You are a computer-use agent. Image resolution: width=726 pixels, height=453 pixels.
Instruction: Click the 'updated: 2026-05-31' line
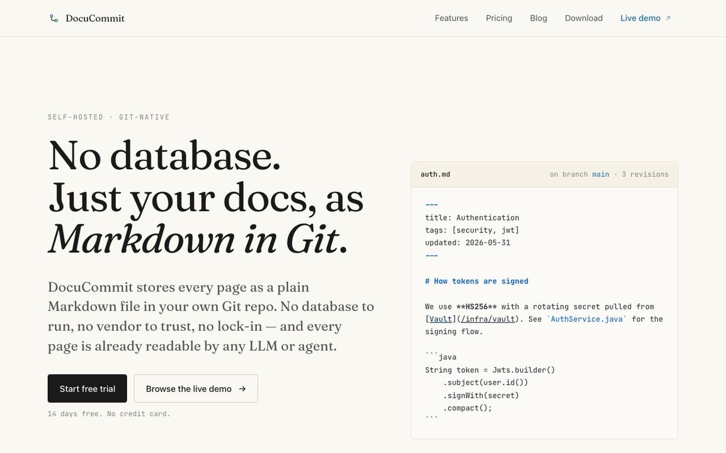468,242
